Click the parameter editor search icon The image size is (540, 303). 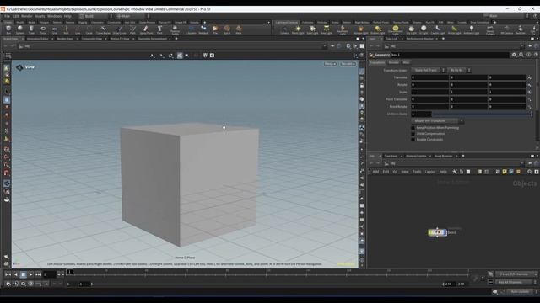pos(521,55)
